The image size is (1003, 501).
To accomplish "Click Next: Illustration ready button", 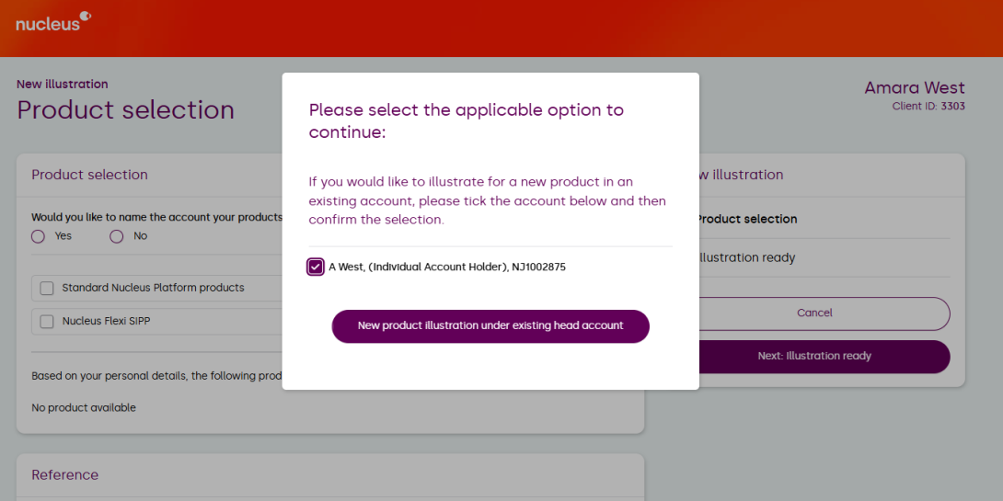I will tap(814, 357).
